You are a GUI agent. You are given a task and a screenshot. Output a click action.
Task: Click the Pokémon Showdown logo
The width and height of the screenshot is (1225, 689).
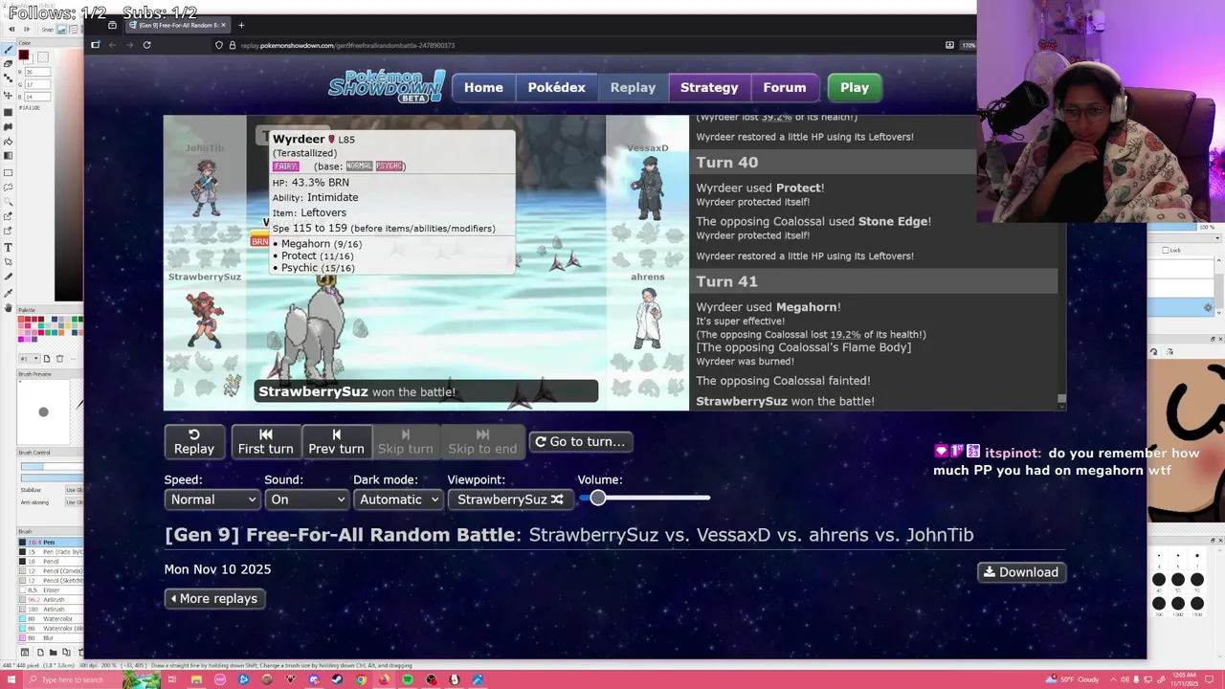click(x=386, y=86)
